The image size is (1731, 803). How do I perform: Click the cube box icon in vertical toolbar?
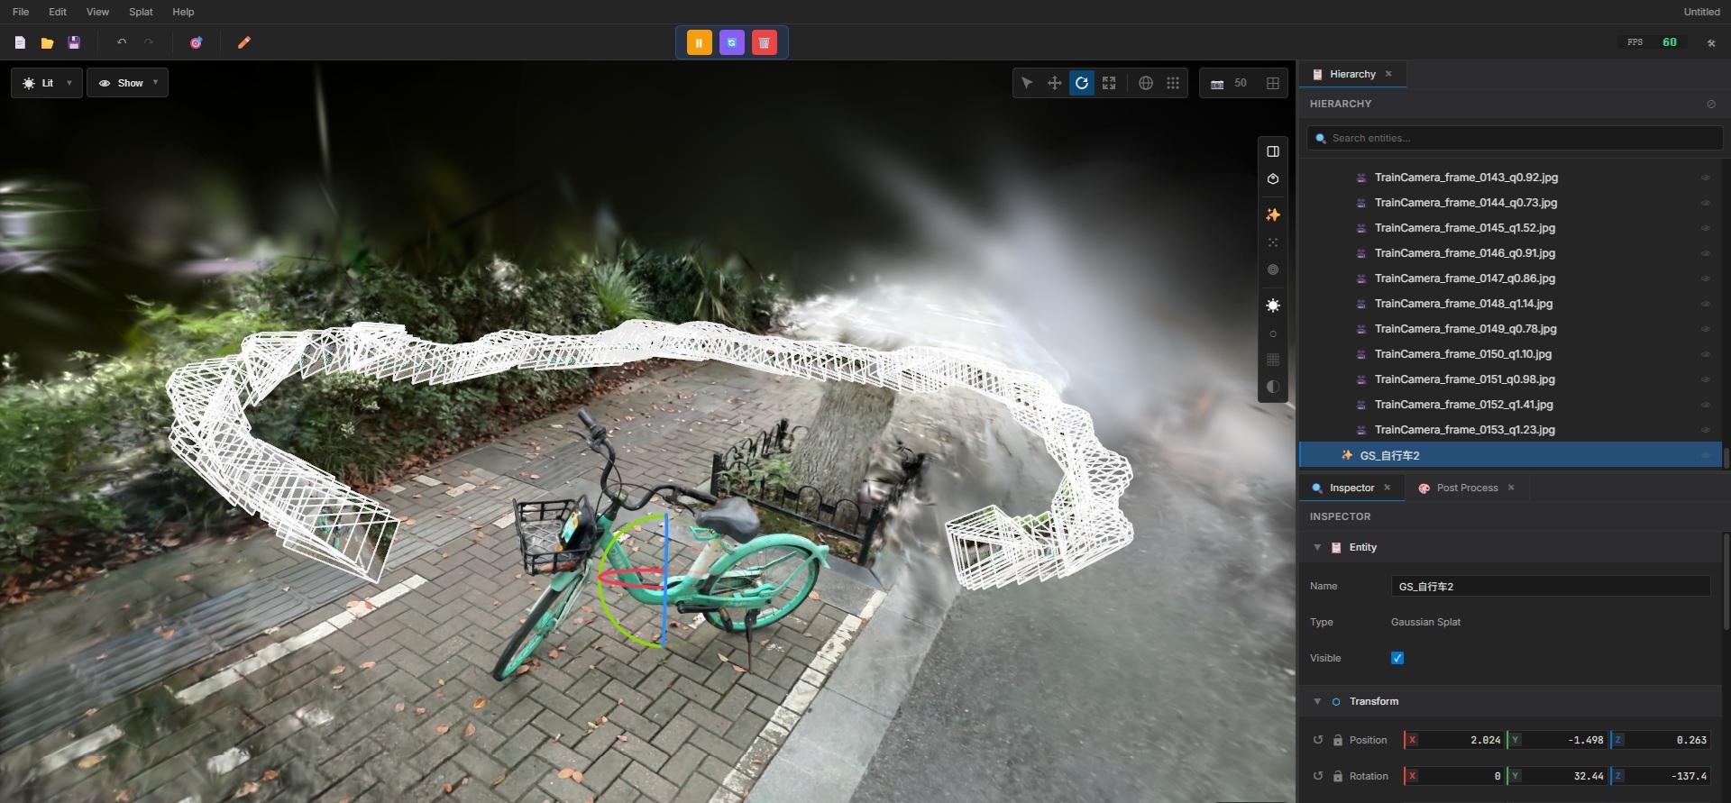pos(1273,179)
